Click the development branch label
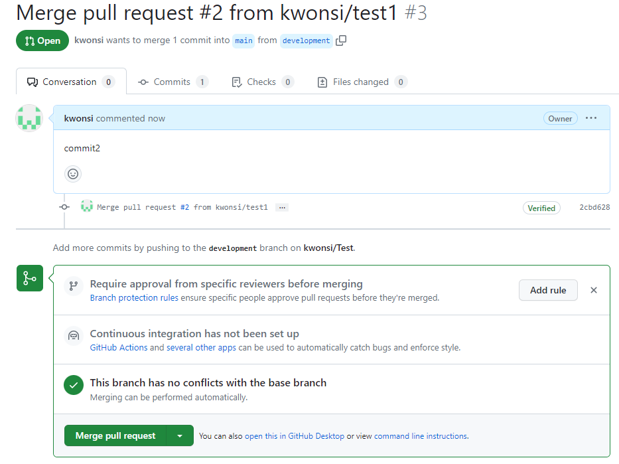The image size is (619, 464). tap(306, 40)
